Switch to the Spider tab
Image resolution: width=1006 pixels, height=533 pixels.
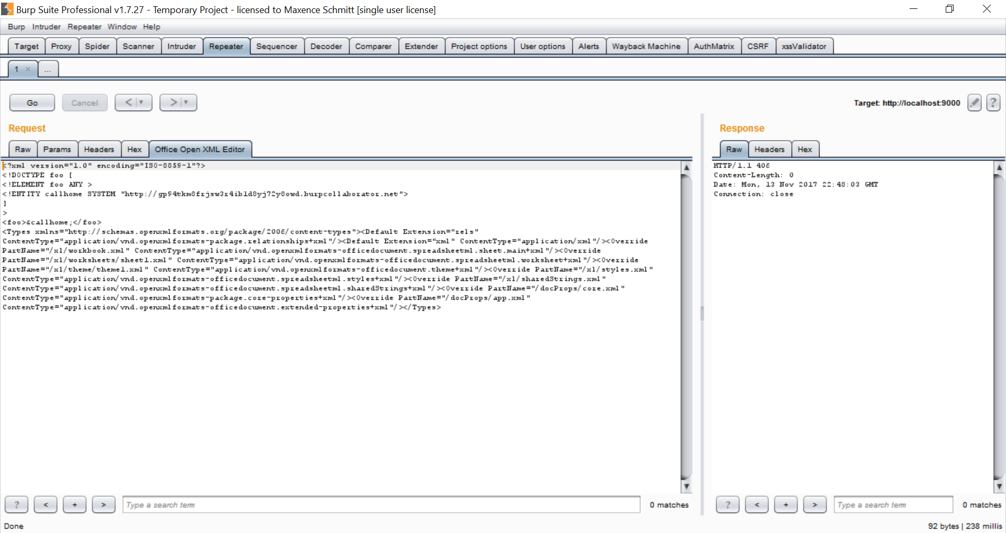coord(97,46)
